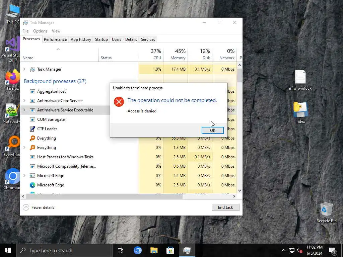Sort by the Status column header
The height and width of the screenshot is (257, 343).
click(x=119, y=54)
